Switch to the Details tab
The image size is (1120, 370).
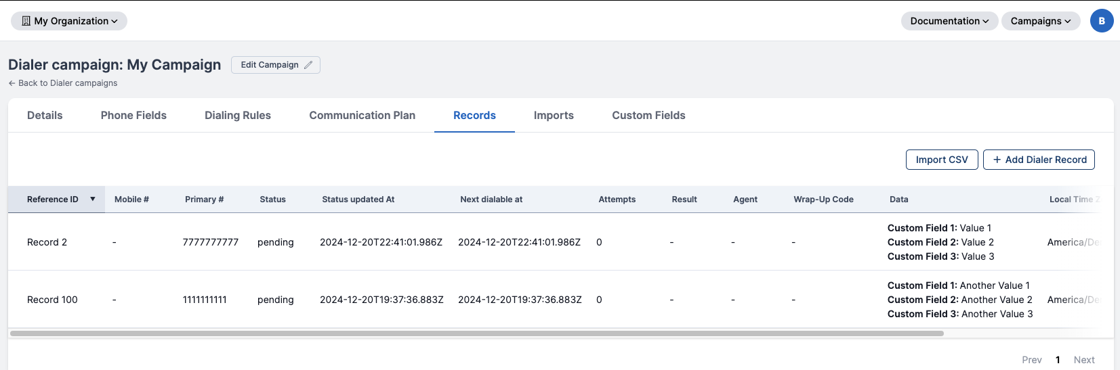click(x=45, y=116)
